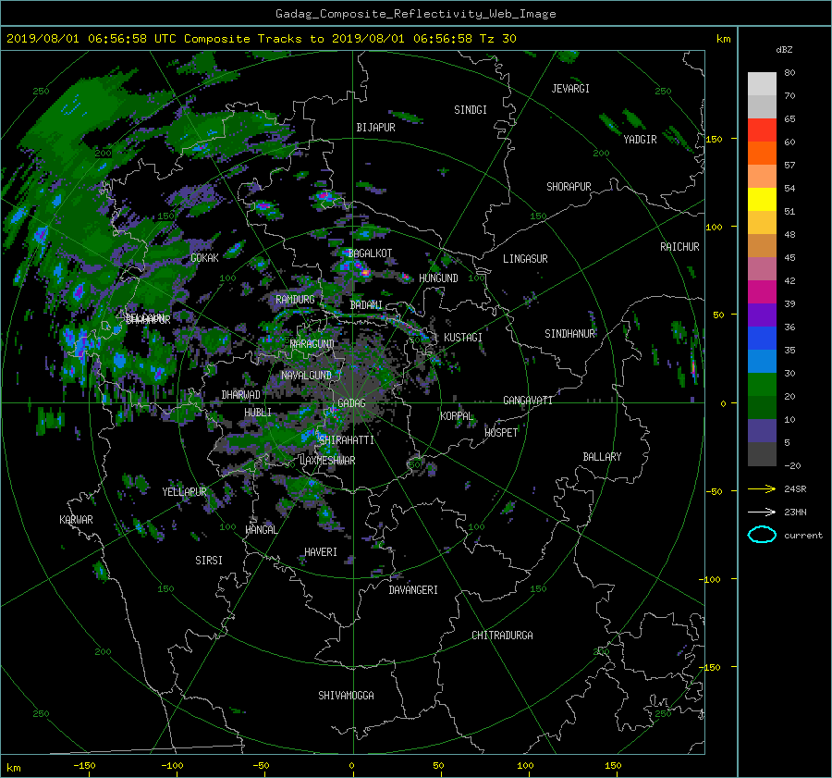Select the 5 dBZ indigo color swatch
The height and width of the screenshot is (778, 832).
[x=762, y=431]
